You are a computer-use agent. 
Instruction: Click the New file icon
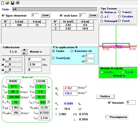(x=3, y=3)
